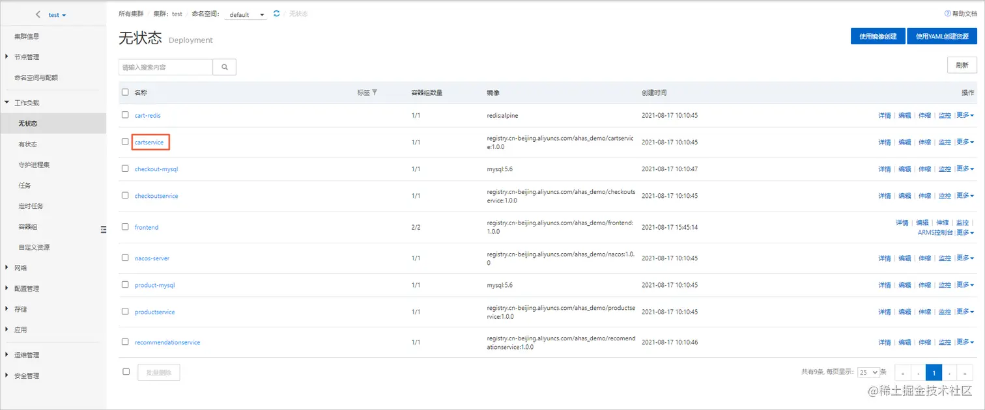Click 伸缩 for the product-mysql row

coord(924,285)
